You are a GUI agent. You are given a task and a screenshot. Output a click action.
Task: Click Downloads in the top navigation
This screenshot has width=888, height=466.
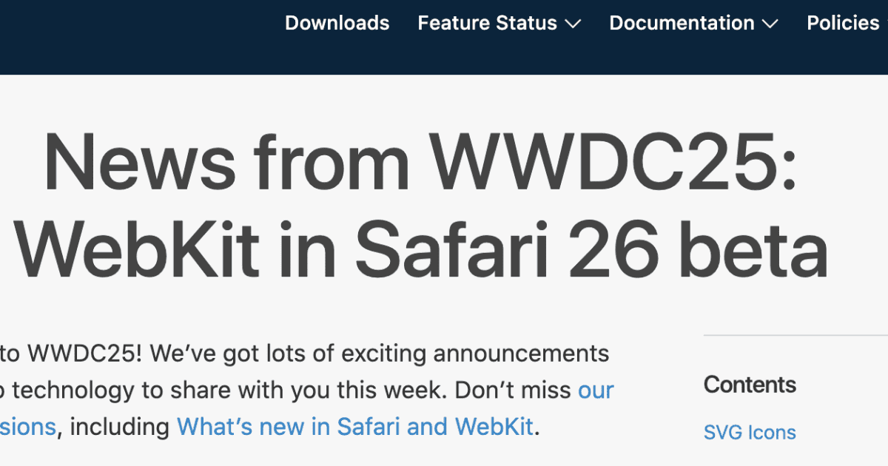[337, 24]
